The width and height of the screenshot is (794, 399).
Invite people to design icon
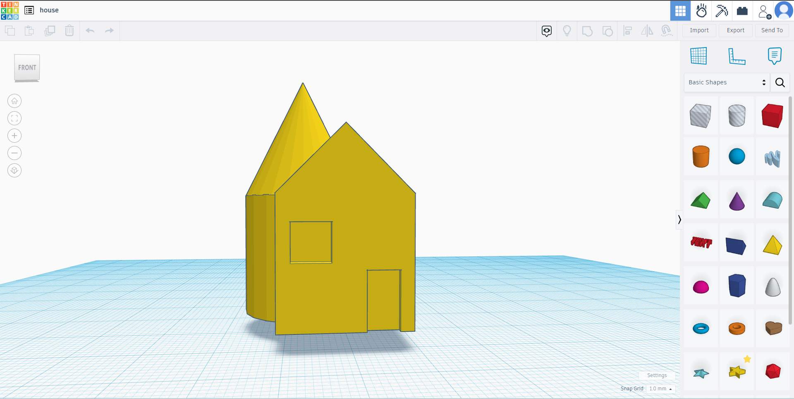point(764,11)
